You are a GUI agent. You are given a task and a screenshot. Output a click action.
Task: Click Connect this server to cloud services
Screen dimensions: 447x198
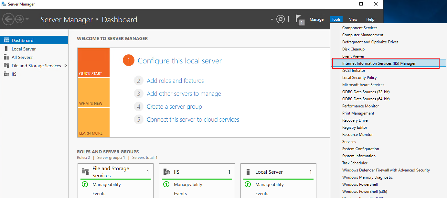tap(193, 120)
